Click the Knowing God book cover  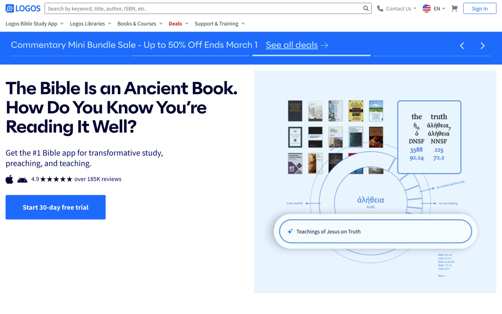[x=376, y=111]
